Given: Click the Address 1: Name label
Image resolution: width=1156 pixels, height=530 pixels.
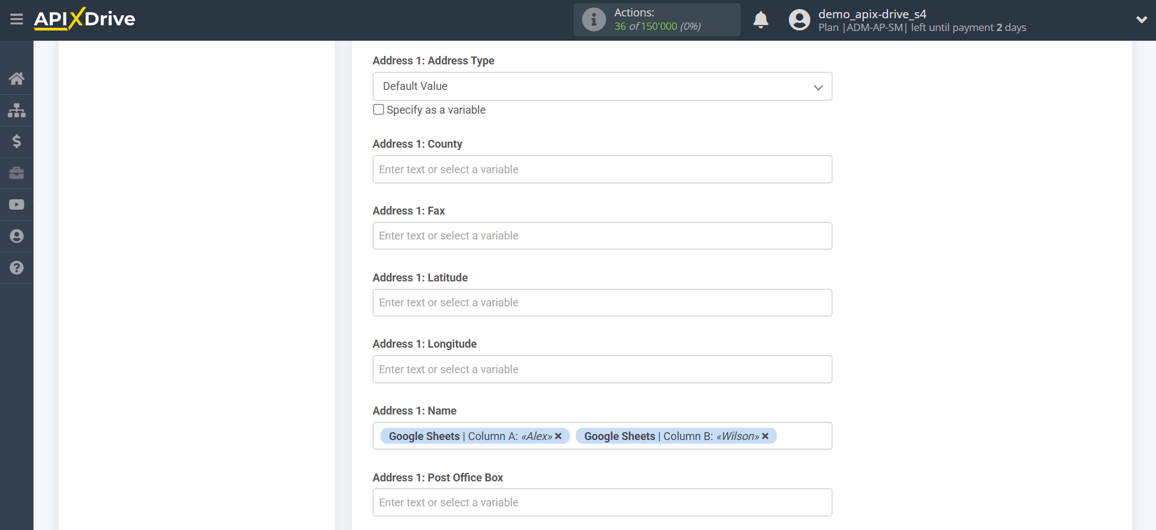Looking at the screenshot, I should (x=415, y=411).
